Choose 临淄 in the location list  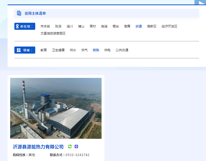point(104,26)
